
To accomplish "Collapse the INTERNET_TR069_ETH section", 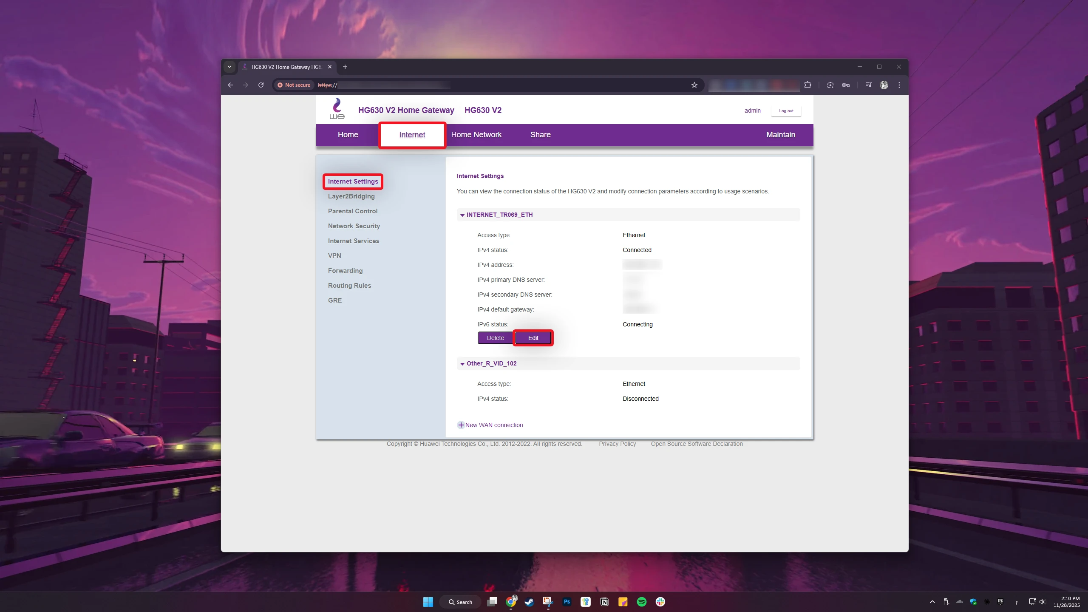I will click(x=462, y=215).
